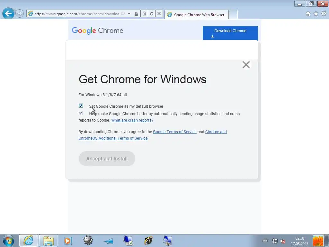The width and height of the screenshot is (329, 247).
Task: Refresh the page with the reload icon
Action: pos(152,14)
